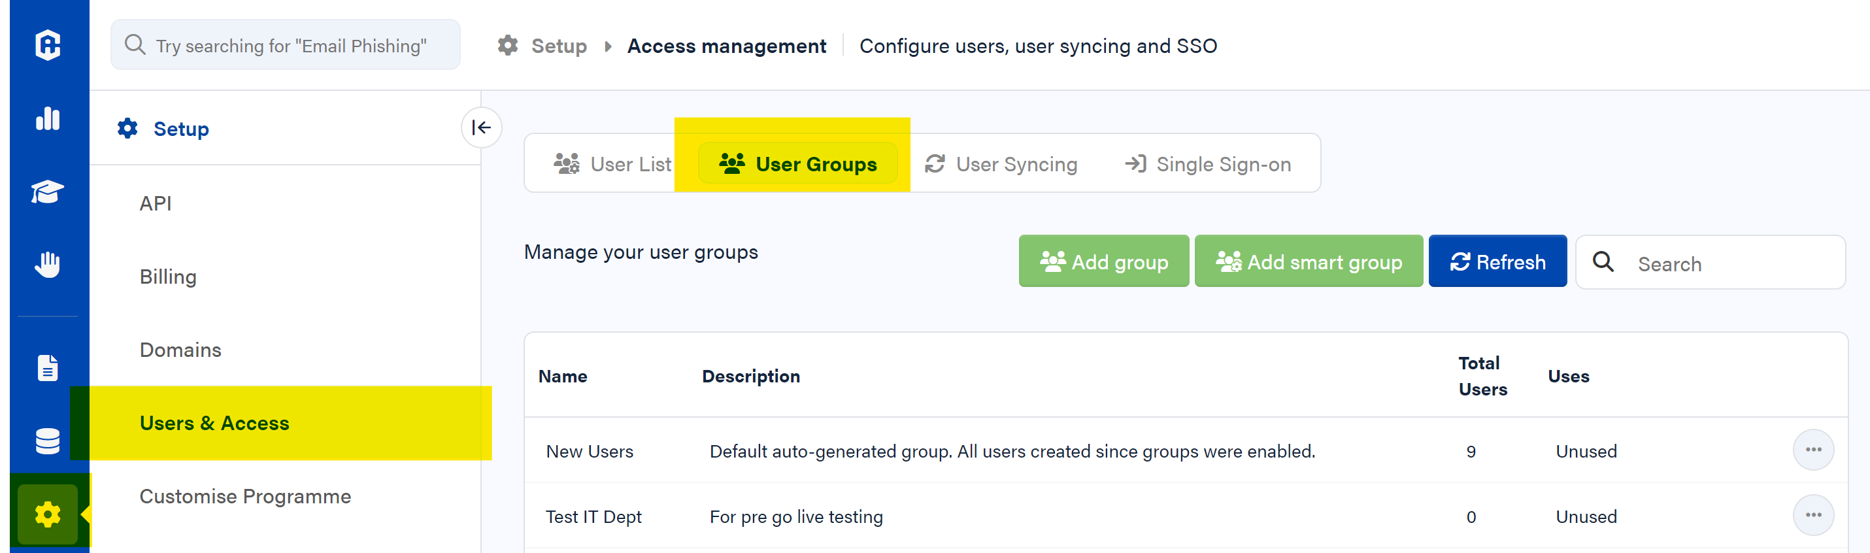Select the User Groups tab
The image size is (1870, 553).
click(798, 164)
